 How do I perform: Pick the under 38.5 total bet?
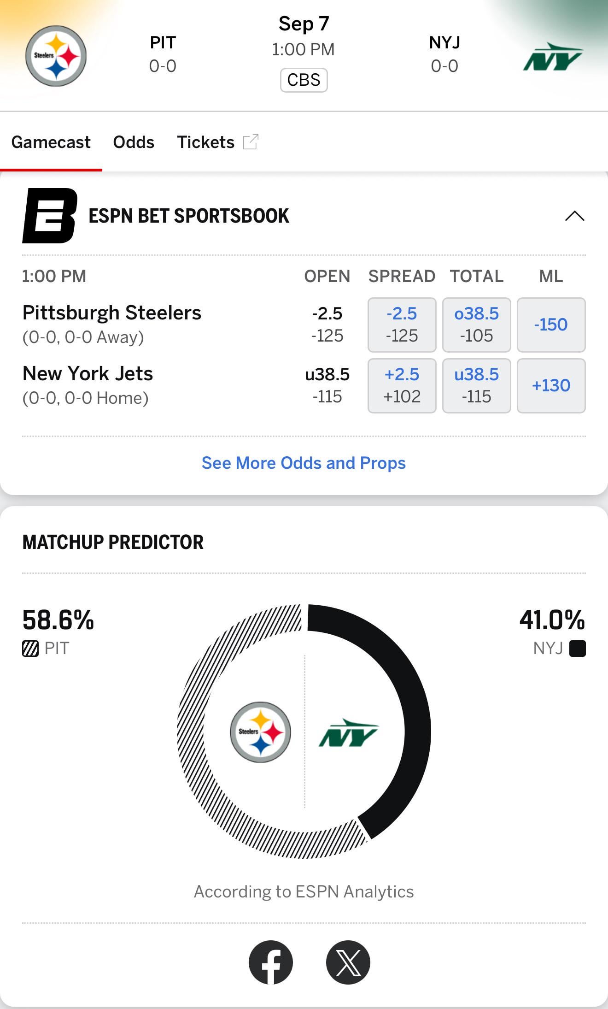(476, 385)
